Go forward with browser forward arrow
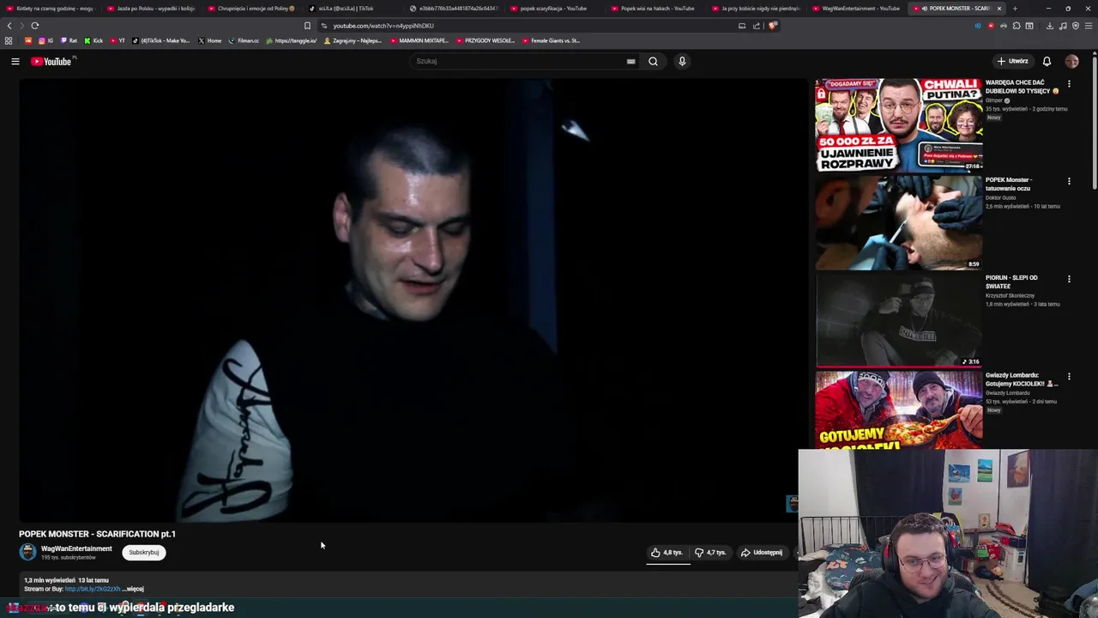 (22, 26)
